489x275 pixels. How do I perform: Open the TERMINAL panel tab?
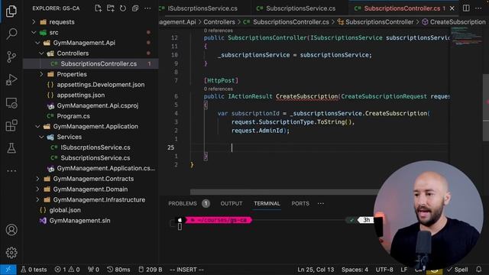pyautogui.click(x=267, y=204)
